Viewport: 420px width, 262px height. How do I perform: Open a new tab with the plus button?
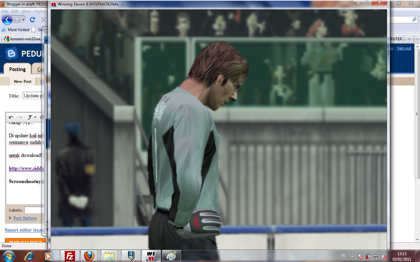(409, 39)
